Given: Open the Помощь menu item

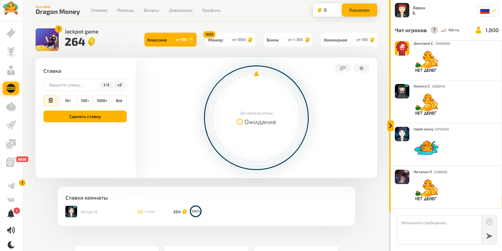Looking at the screenshot, I should pyautogui.click(x=126, y=10).
